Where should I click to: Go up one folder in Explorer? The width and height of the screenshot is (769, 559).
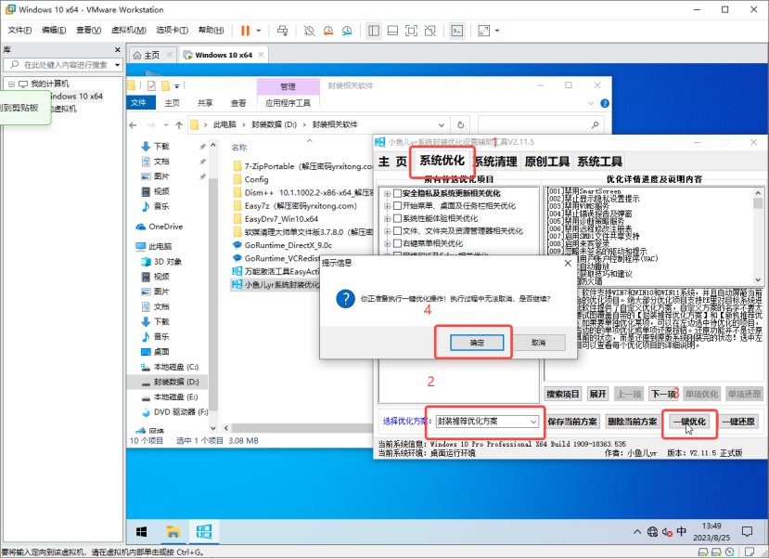(x=179, y=124)
